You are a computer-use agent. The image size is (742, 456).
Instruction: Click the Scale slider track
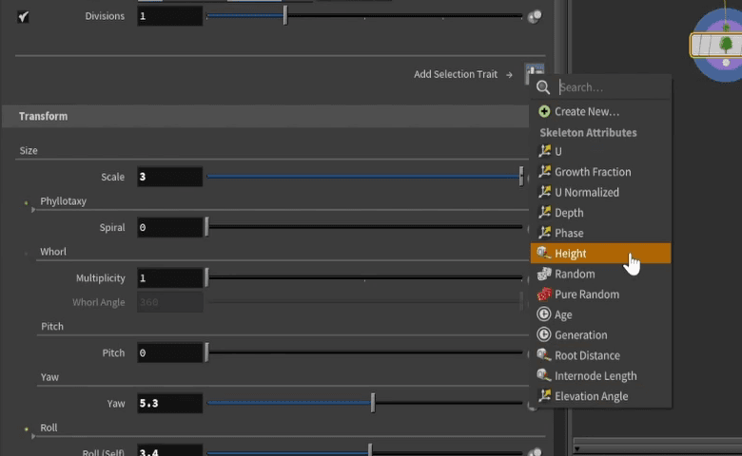pyautogui.click(x=364, y=177)
